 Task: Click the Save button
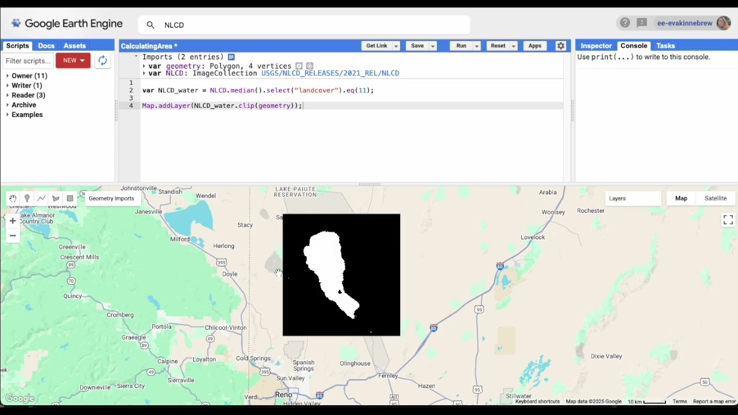(x=417, y=46)
